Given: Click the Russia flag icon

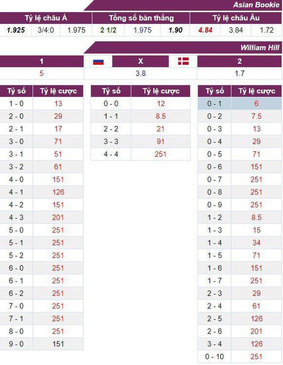Looking at the screenshot, I should click(98, 61).
